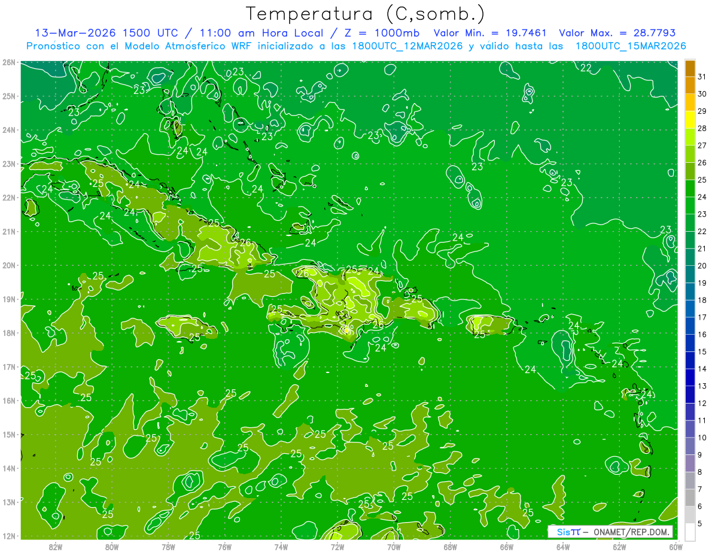Screen dimensions: 718x555
Task: Click the color scale label 20
Action: [702, 266]
